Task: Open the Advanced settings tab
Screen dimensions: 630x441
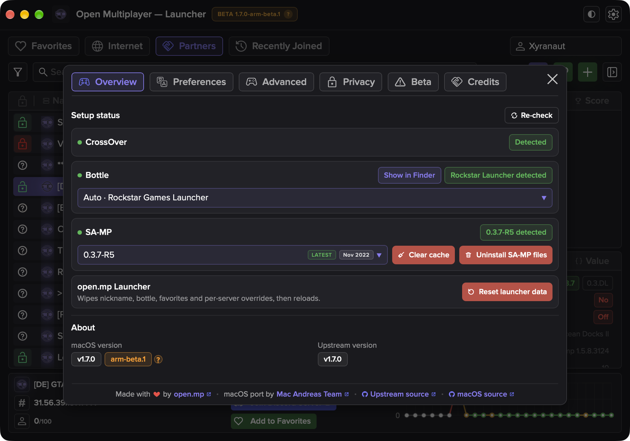Action: click(x=276, y=82)
